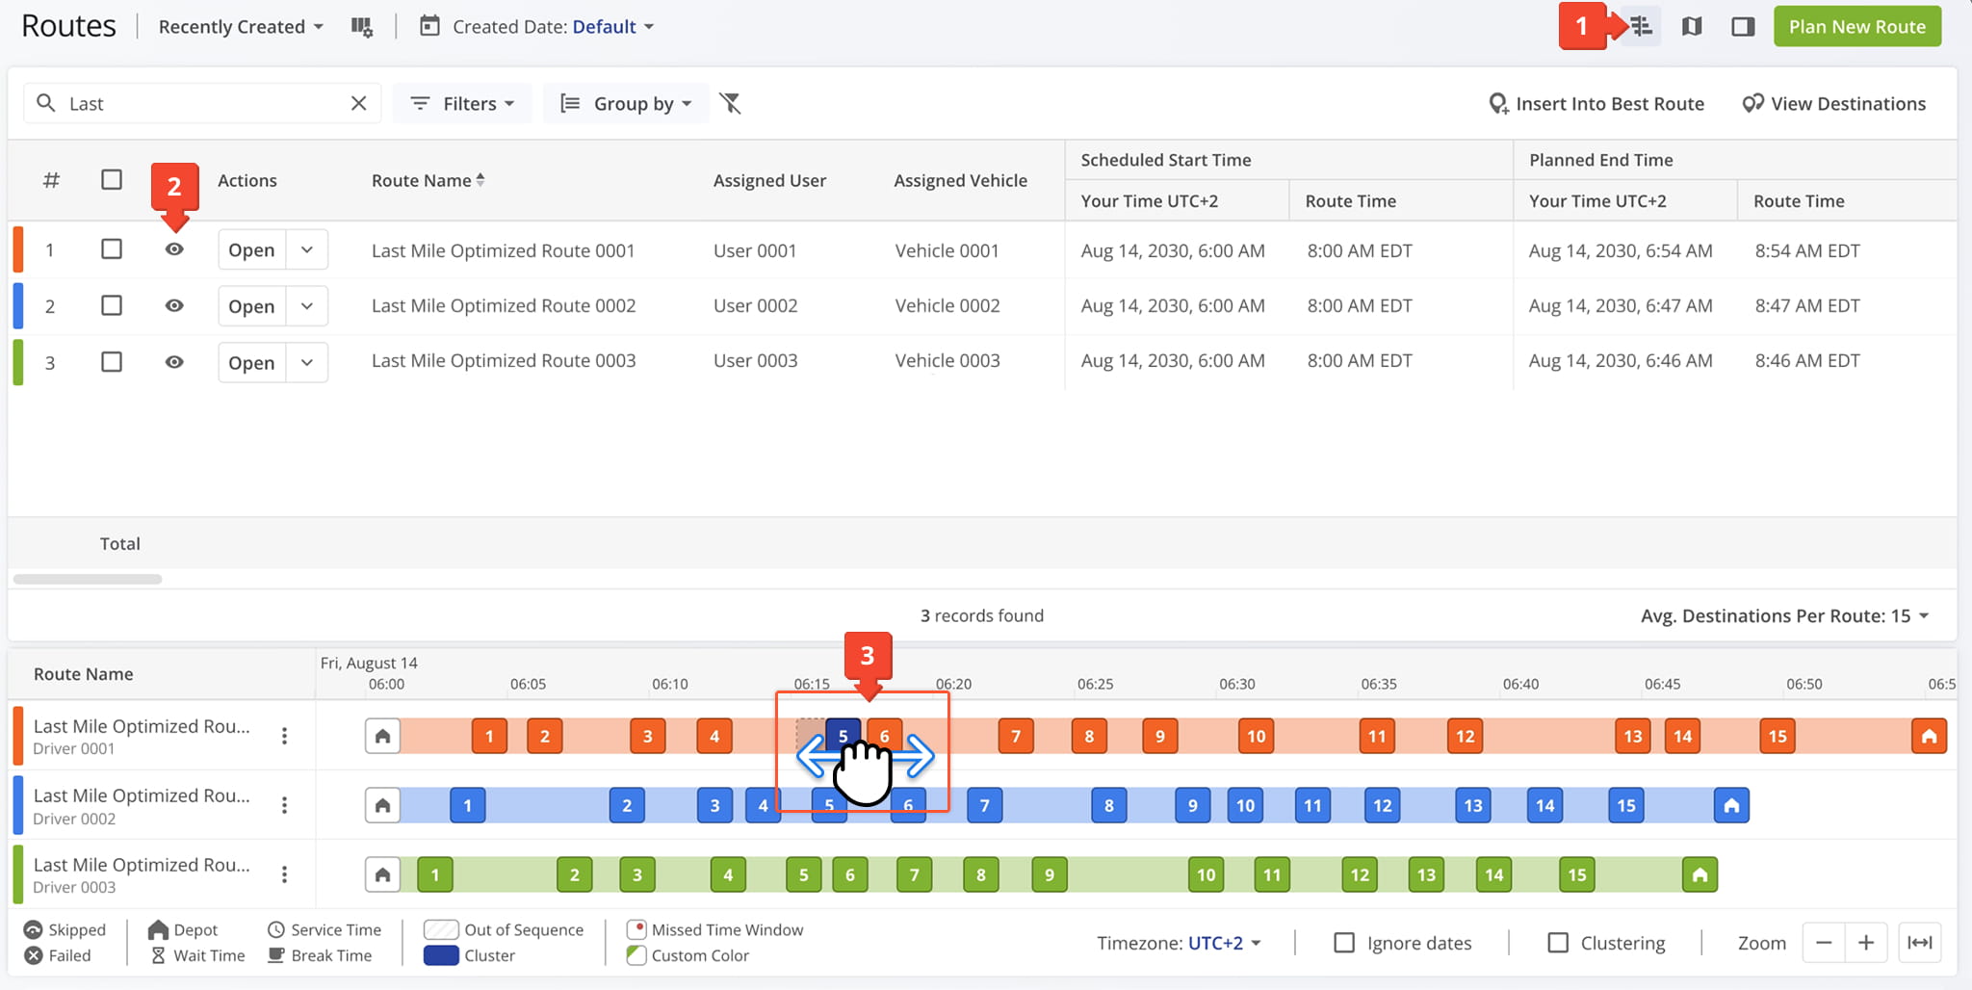Expand the Filters dropdown
The image size is (1972, 990).
click(462, 103)
